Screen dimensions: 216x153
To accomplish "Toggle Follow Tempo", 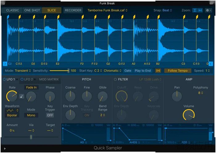I will (x=177, y=71).
